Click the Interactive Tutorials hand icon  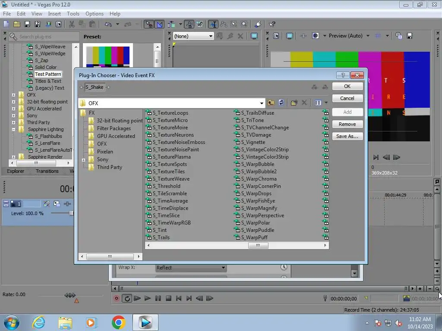coord(258,24)
